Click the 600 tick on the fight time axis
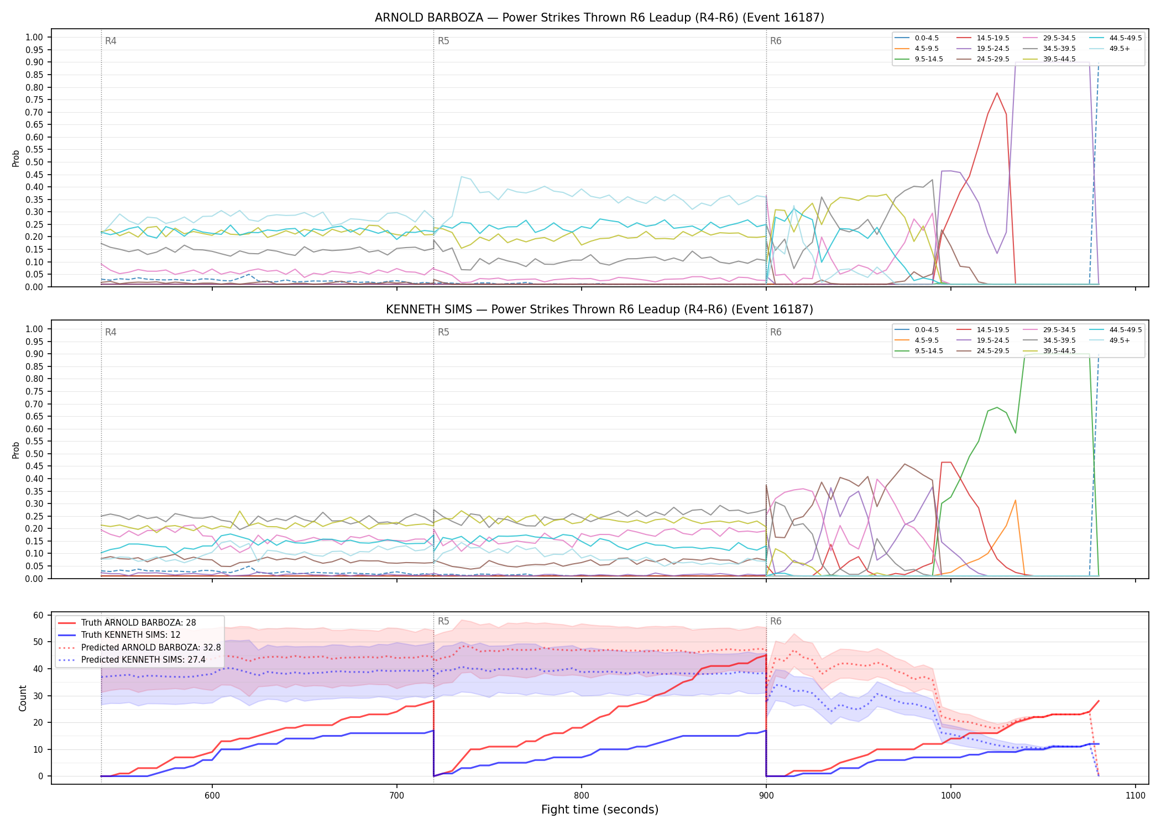1161x829 pixels. [212, 795]
